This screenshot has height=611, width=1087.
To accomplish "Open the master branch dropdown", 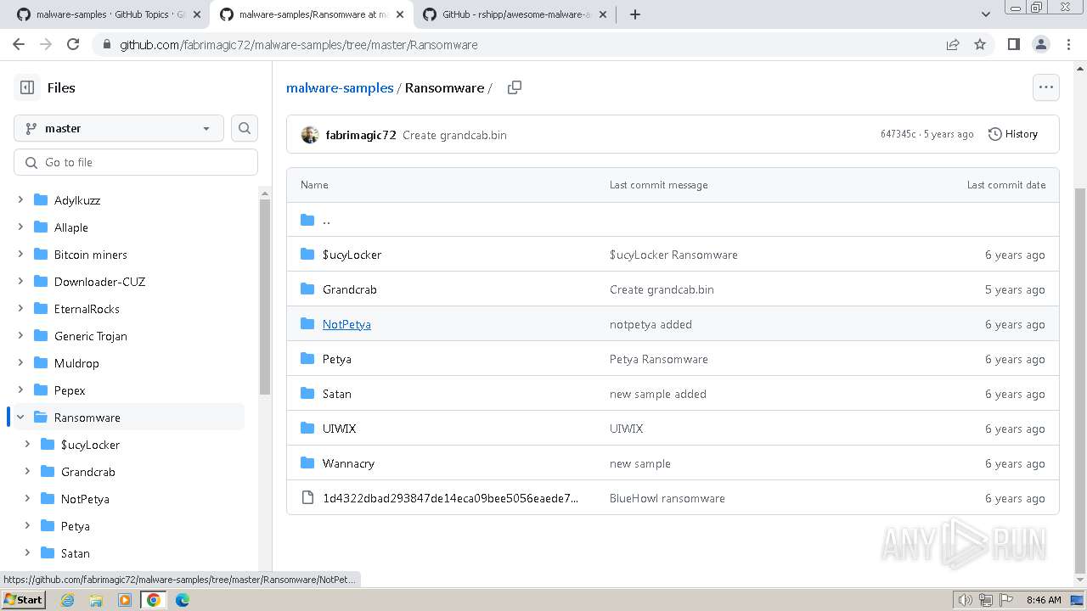I will pos(119,128).
